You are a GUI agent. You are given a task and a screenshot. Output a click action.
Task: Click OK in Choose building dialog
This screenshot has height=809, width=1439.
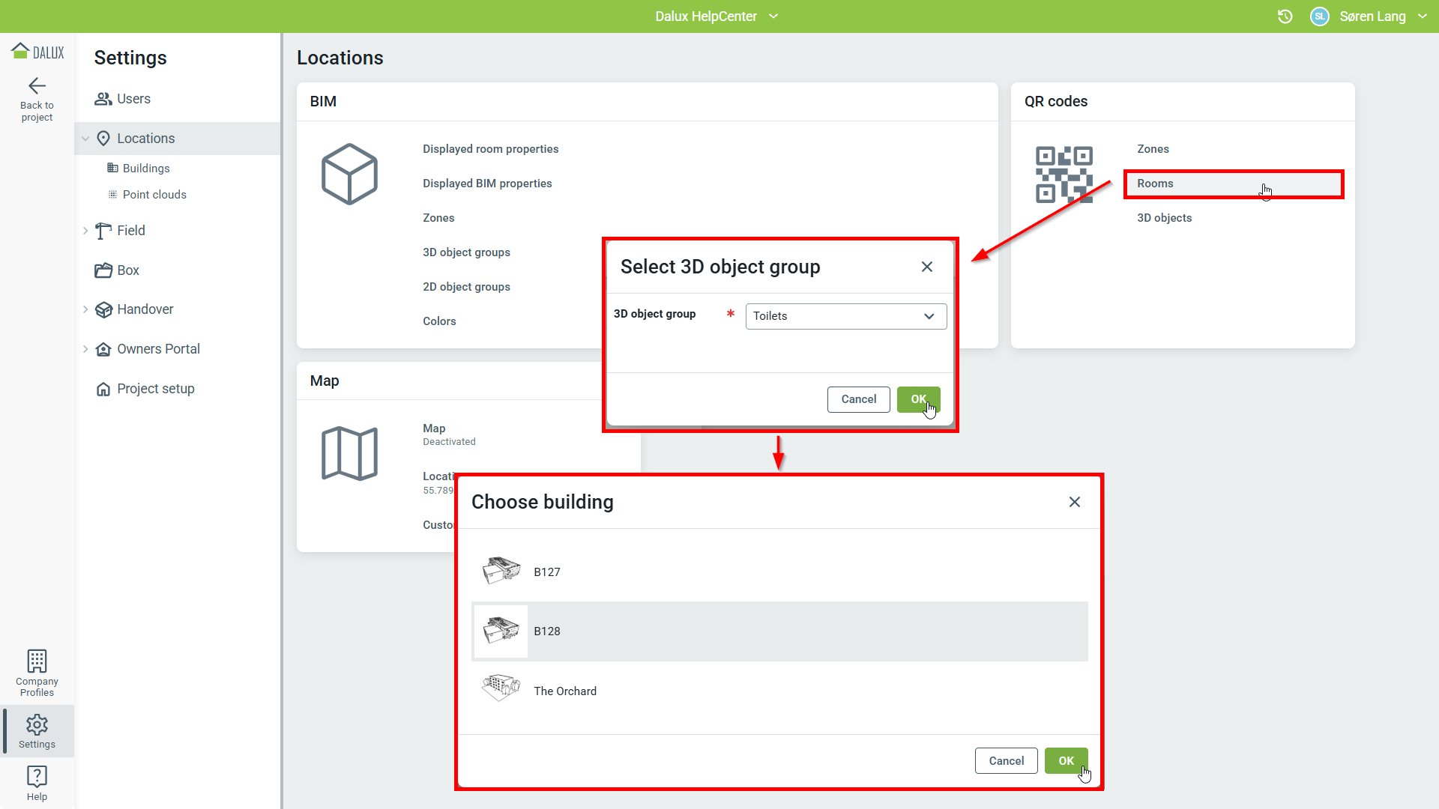[x=1066, y=760]
